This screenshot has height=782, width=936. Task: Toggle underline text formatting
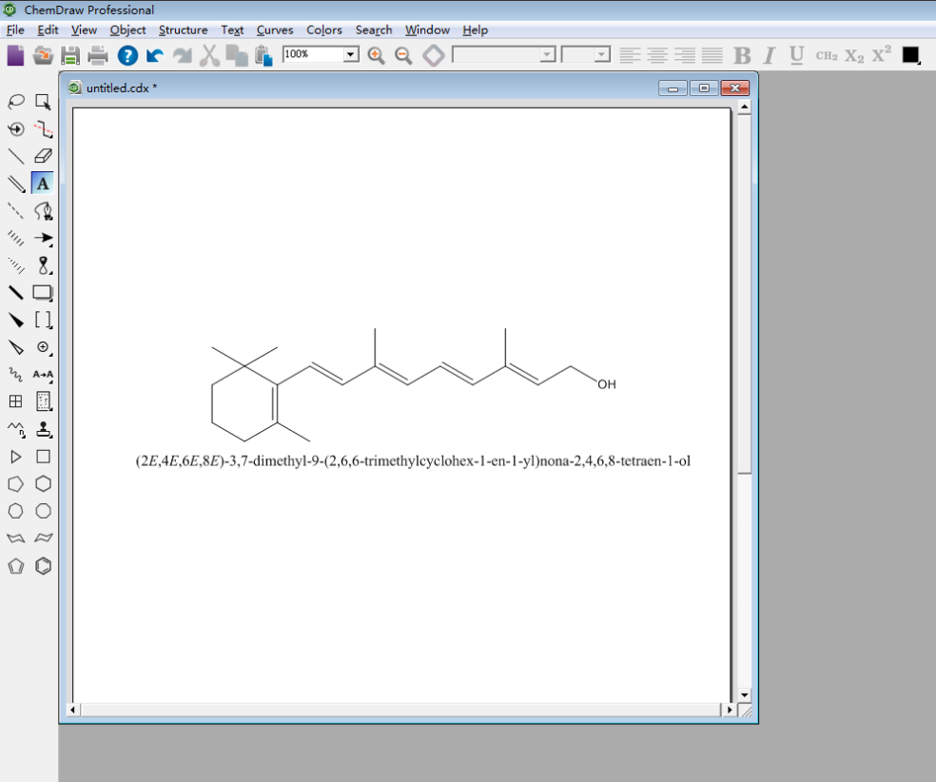pyautogui.click(x=796, y=55)
